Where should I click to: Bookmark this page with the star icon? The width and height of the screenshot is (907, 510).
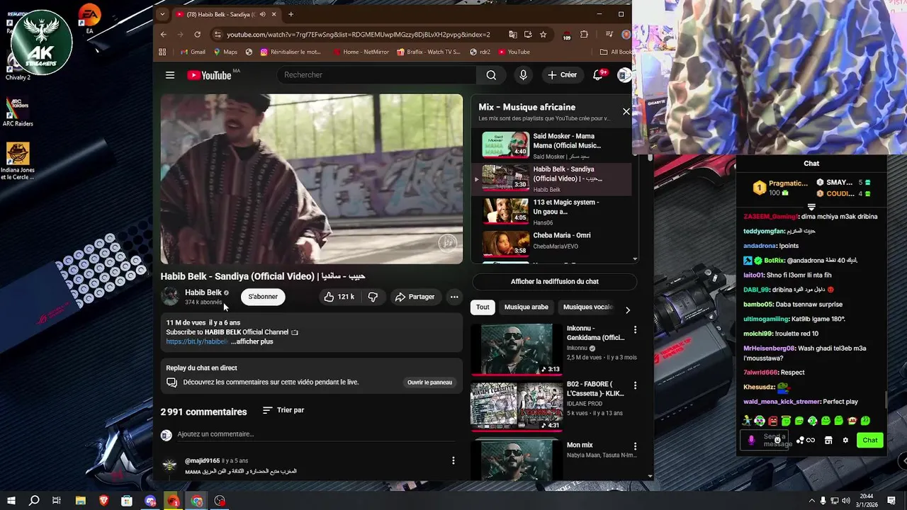point(543,34)
